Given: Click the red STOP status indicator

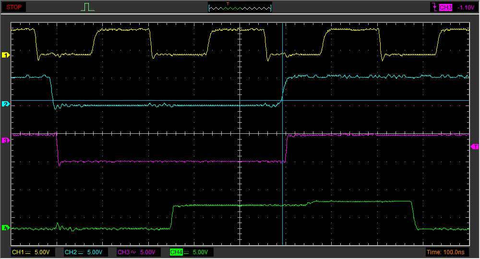Looking at the screenshot, I should (14, 7).
